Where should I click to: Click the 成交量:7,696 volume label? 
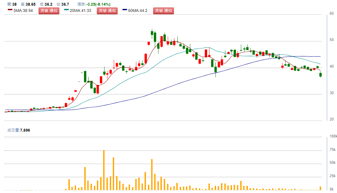[19, 130]
